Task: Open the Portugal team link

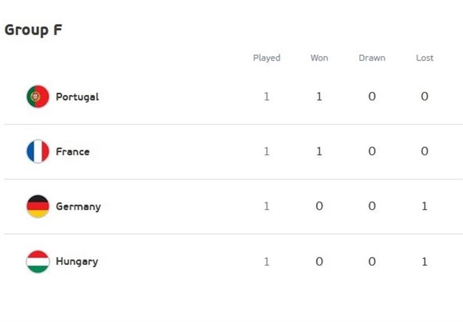Action: pyautogui.click(x=77, y=97)
